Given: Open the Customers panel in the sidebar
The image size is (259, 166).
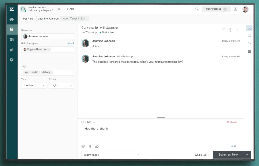Looking at the screenshot, I should pyautogui.click(x=12, y=39).
